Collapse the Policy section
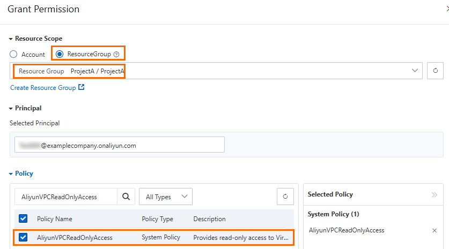Screen dimensions: 449x249 pos(11,174)
